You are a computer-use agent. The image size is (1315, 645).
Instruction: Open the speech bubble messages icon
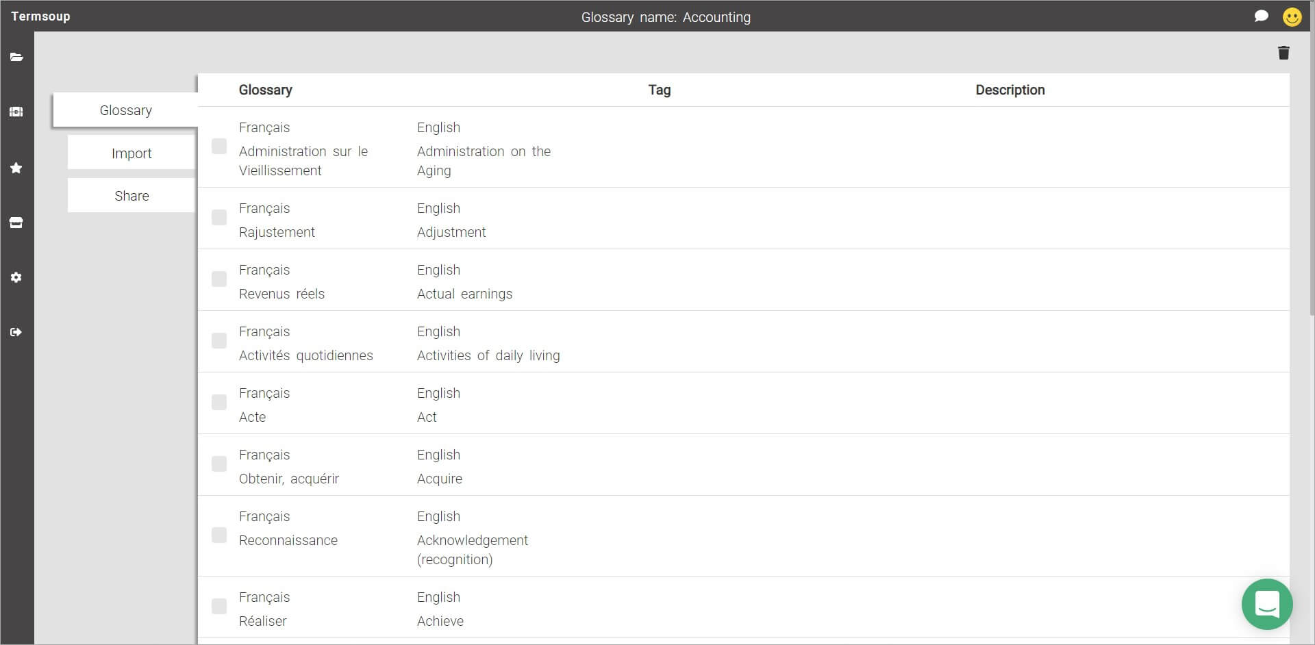[1261, 16]
